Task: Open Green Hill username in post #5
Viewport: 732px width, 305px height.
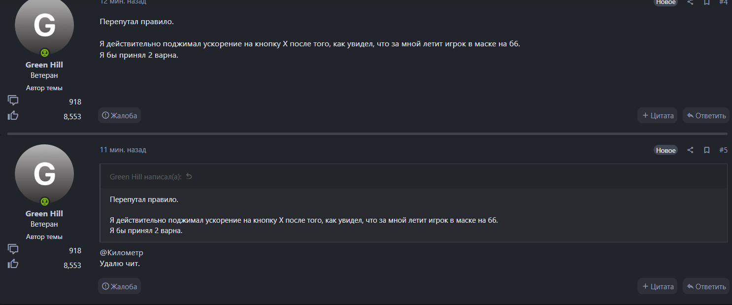Action: (x=44, y=213)
